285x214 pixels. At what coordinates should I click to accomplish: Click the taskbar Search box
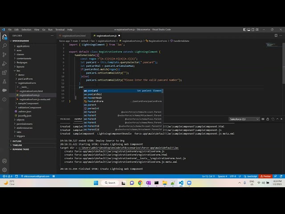click(110, 183)
